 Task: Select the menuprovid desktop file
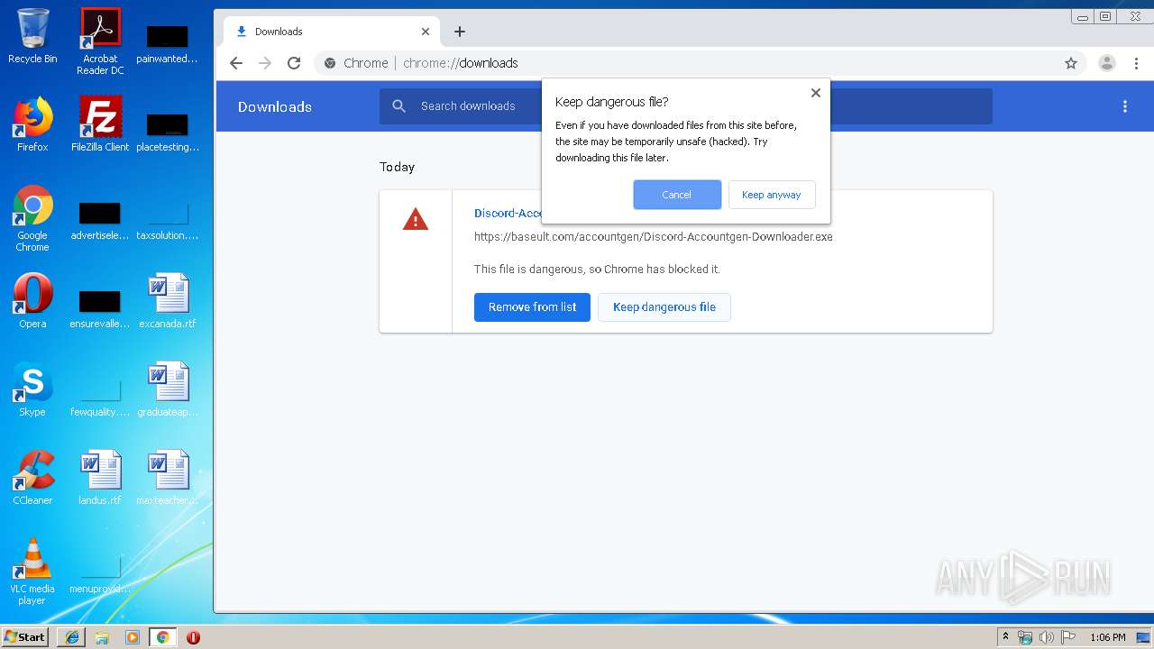click(100, 573)
